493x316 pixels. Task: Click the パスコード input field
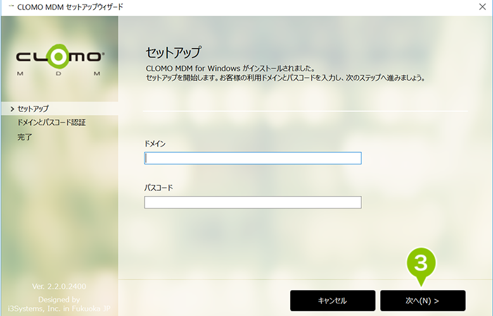pyautogui.click(x=253, y=202)
